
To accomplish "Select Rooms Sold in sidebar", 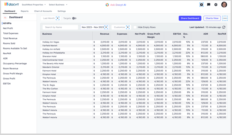I will click(x=9, y=43).
